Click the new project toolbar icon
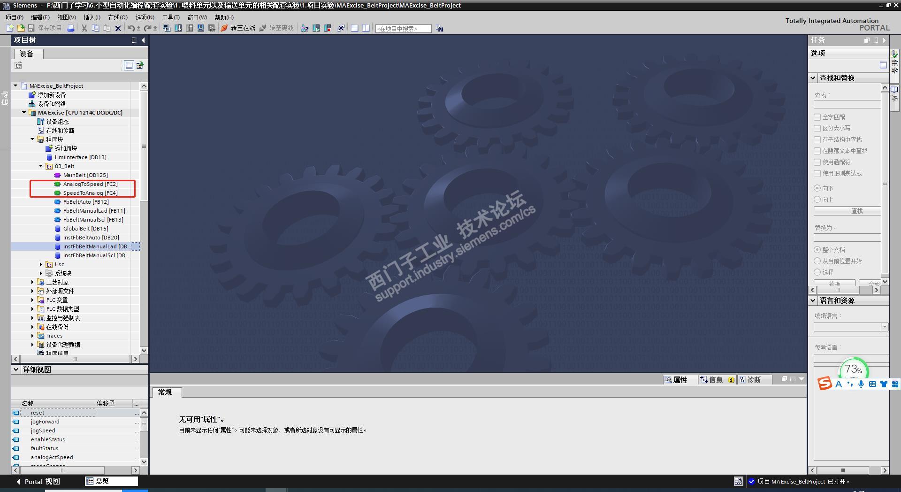The image size is (901, 492). (x=9, y=28)
